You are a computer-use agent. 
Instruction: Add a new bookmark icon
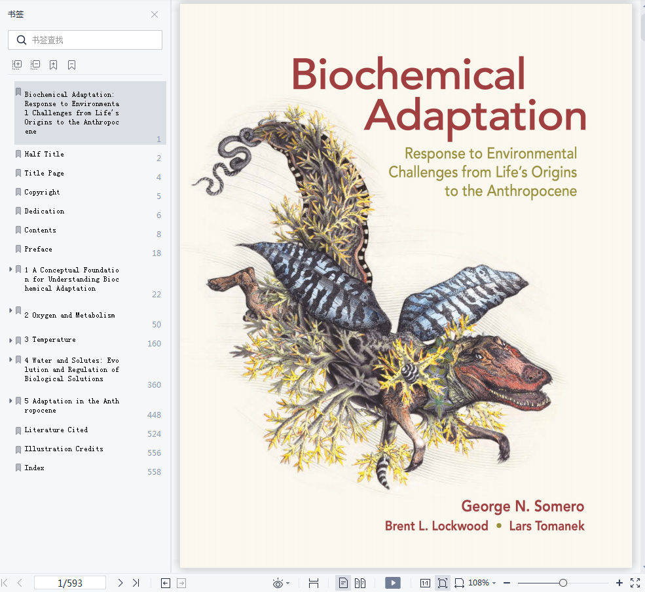point(54,65)
